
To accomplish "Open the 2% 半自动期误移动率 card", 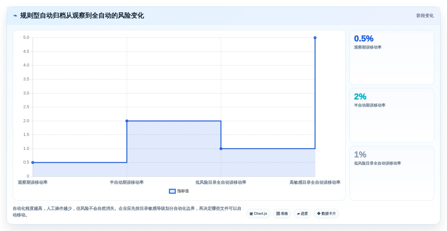I will (392, 115).
